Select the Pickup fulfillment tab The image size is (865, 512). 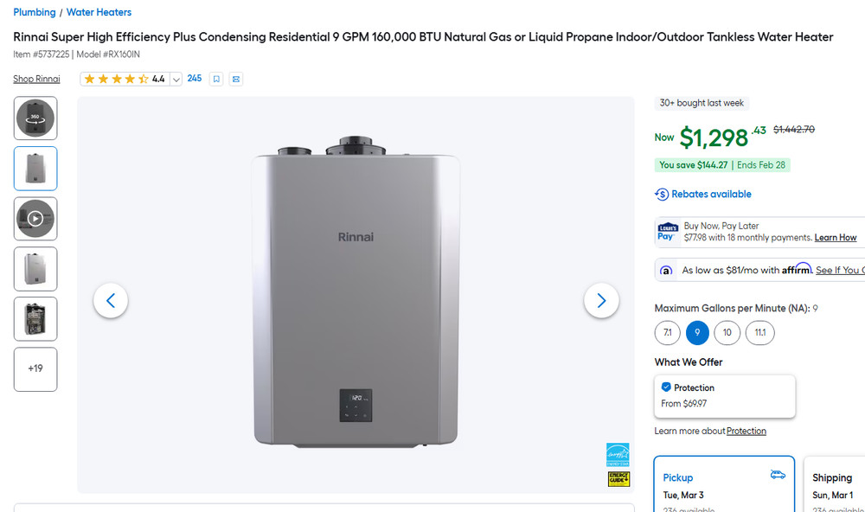point(724,483)
